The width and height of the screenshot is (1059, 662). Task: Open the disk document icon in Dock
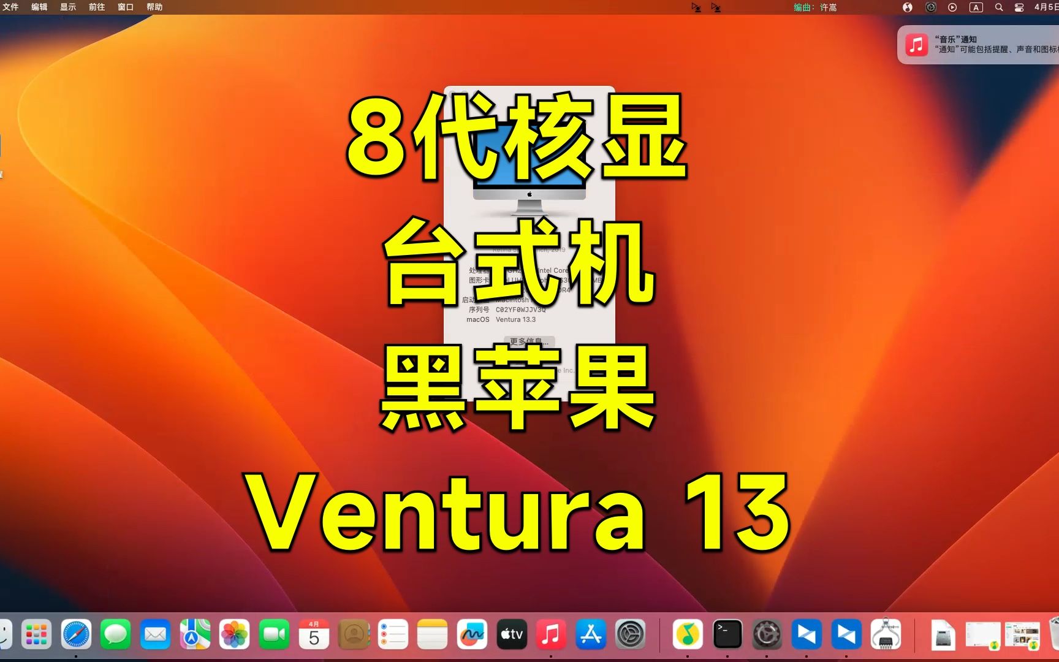pos(943,634)
